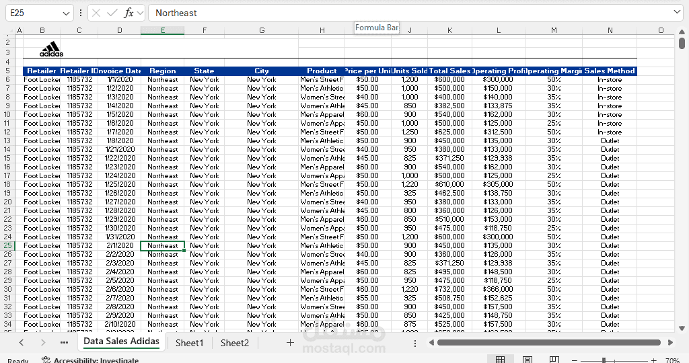
Task: Select column N header
Action: point(610,30)
